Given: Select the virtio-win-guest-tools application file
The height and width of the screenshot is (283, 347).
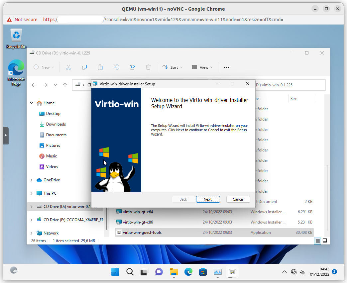Looking at the screenshot, I should point(214,233).
